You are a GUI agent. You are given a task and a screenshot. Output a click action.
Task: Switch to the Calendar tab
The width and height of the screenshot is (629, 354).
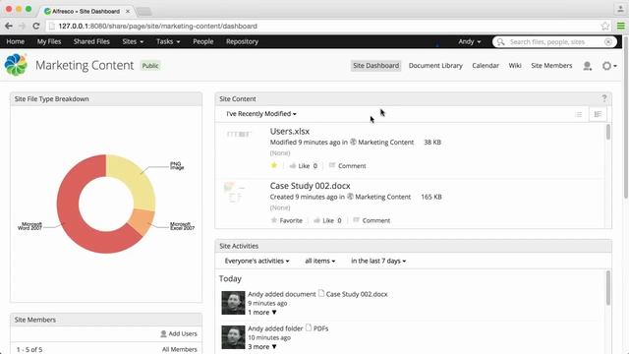click(x=486, y=66)
